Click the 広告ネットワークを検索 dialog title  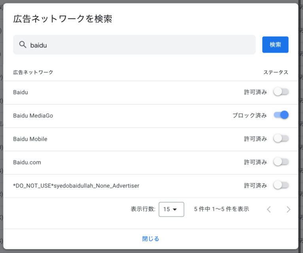62,19
